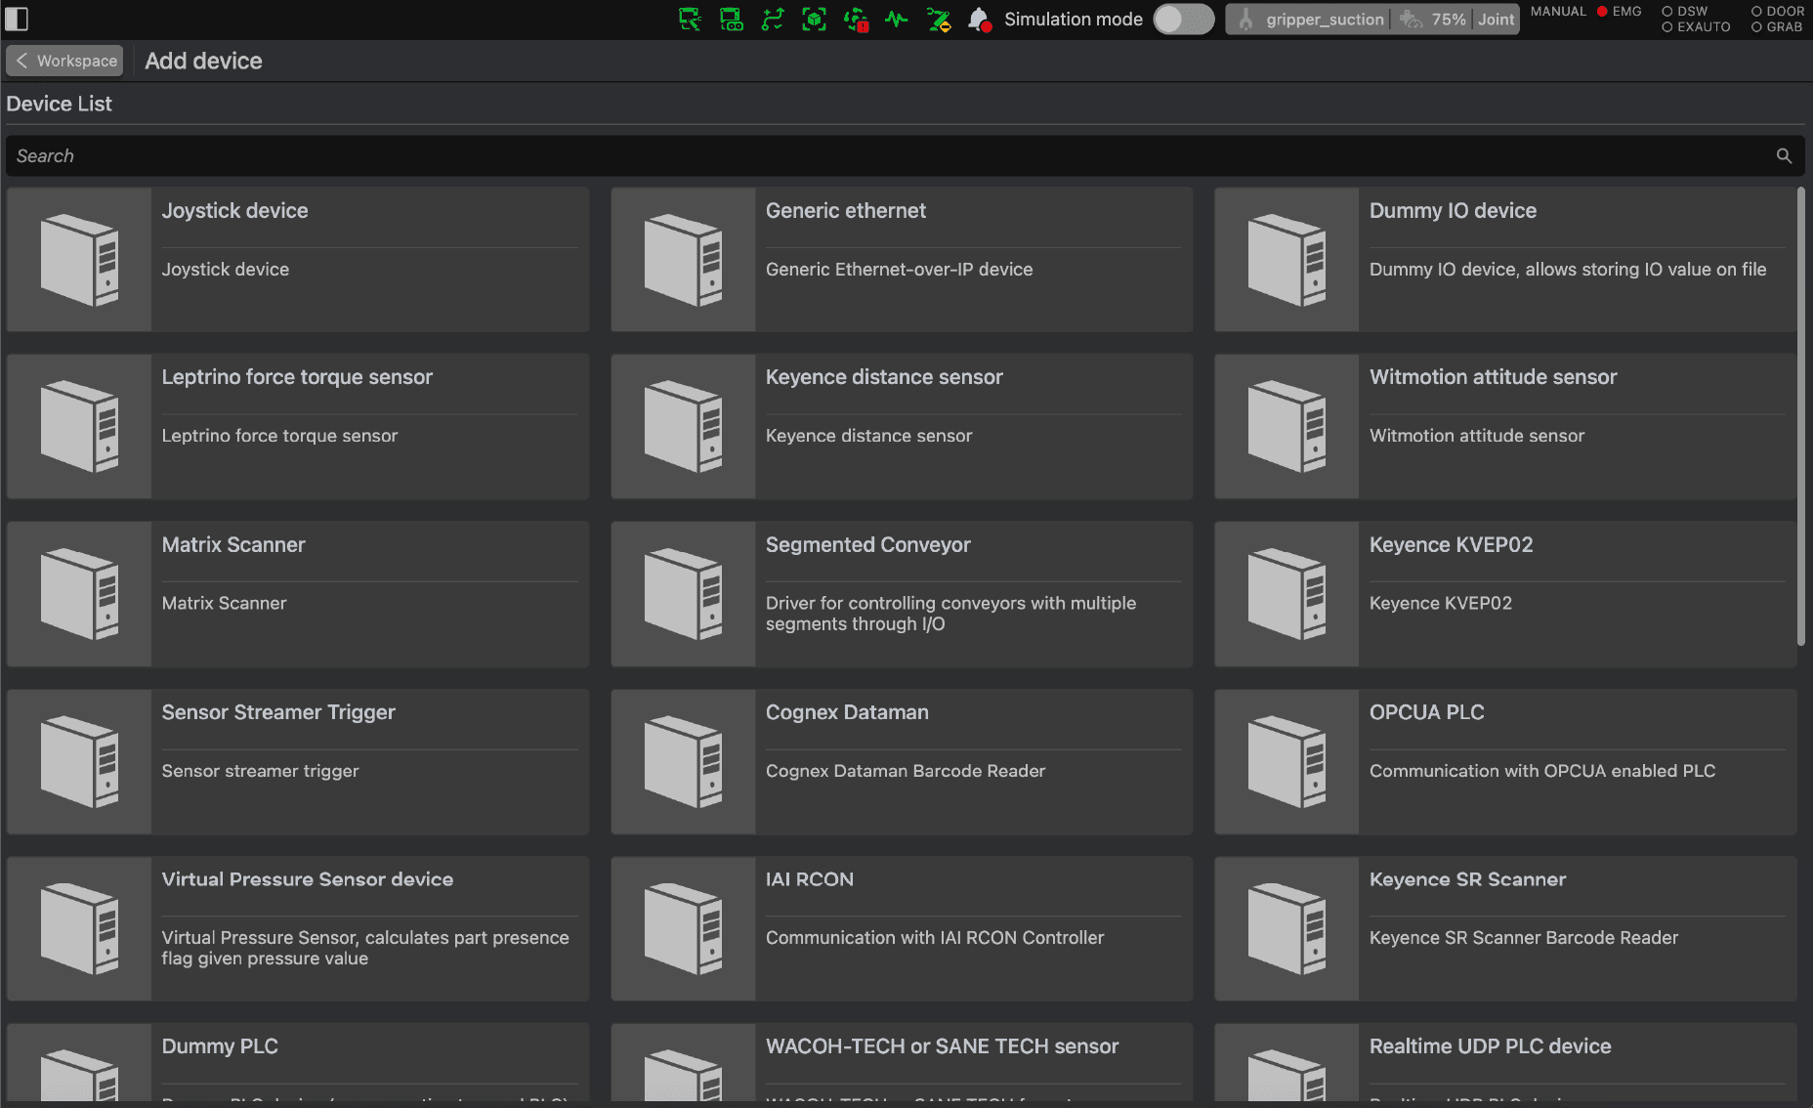Select the IAI RCON device icon

(683, 929)
